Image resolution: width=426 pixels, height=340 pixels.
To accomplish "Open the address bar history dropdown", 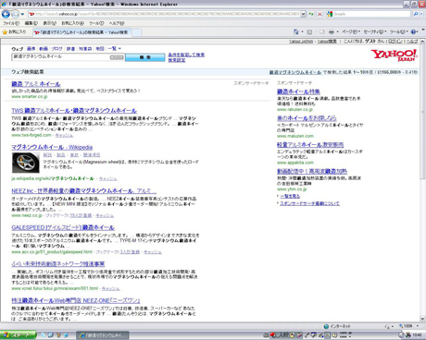I will point(303,14).
